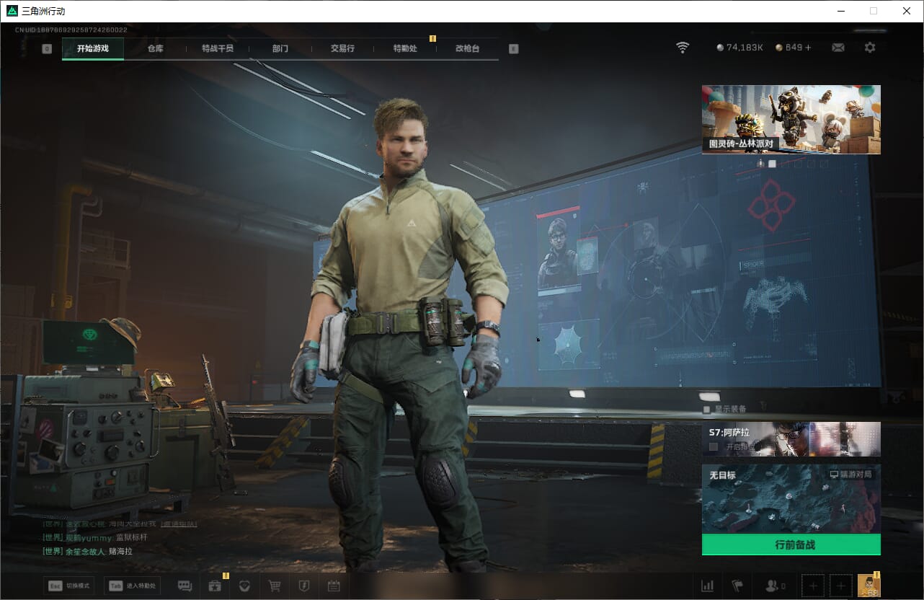This screenshot has width=924, height=600.
Task: Open the mail envelope icon
Action: [838, 48]
